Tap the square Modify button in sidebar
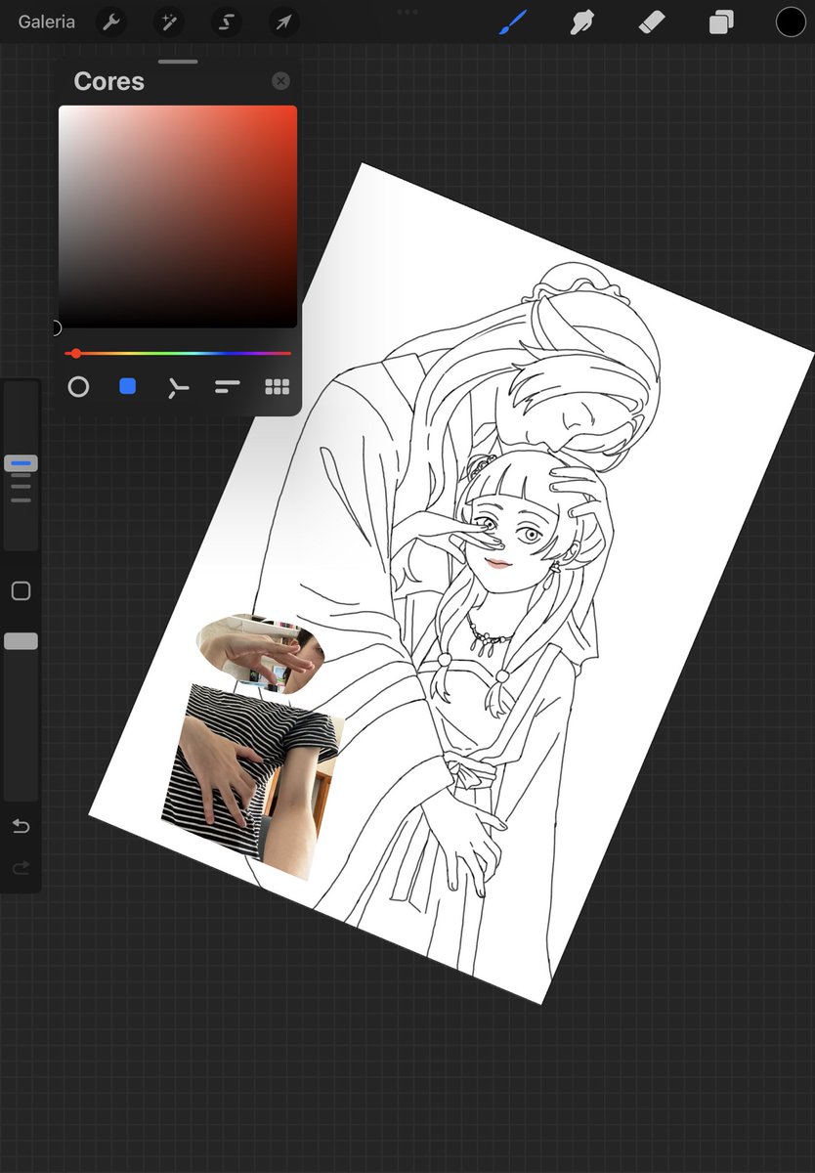815x1173 pixels. tap(21, 590)
